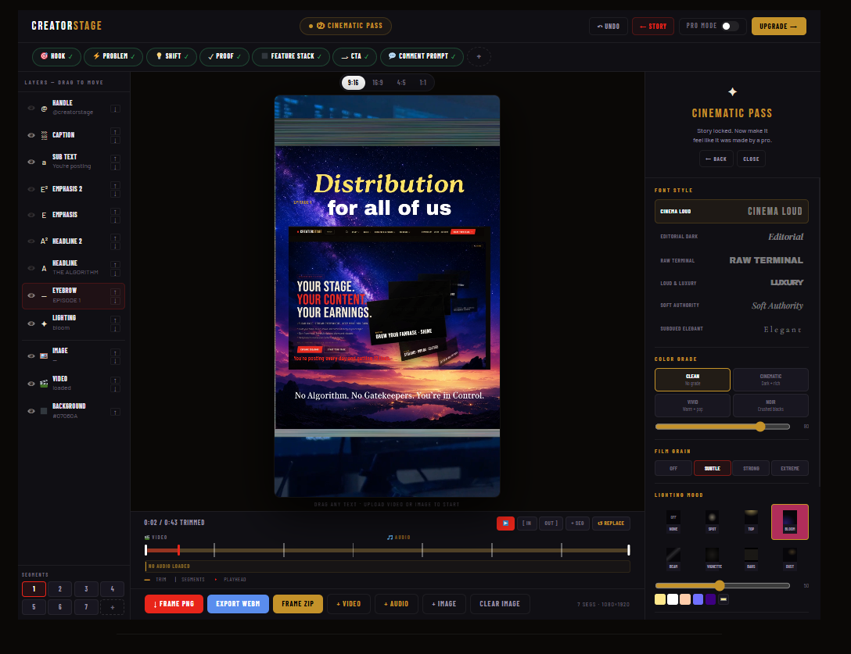Move the Sub Text layer up with its arrow

(x=115, y=159)
